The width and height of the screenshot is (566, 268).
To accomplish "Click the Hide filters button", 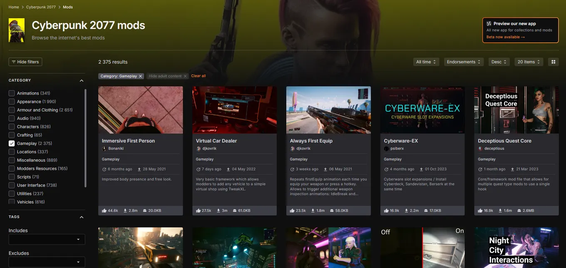I will [x=25, y=62].
